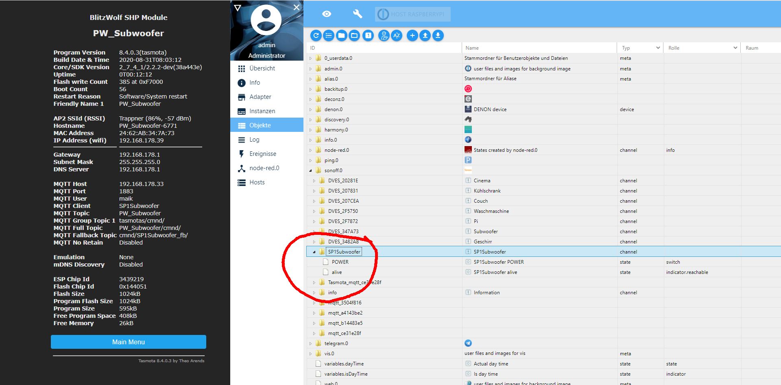Open wrench settings in top bar
This screenshot has width=781, height=385.
coord(357,14)
